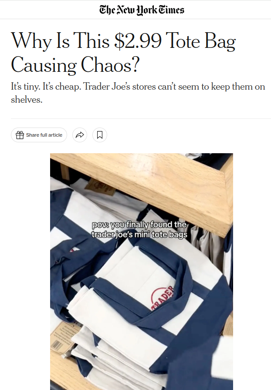Click the 'Causing Chaos?' headline line
This screenshot has height=390, width=271.
pyautogui.click(x=75, y=65)
